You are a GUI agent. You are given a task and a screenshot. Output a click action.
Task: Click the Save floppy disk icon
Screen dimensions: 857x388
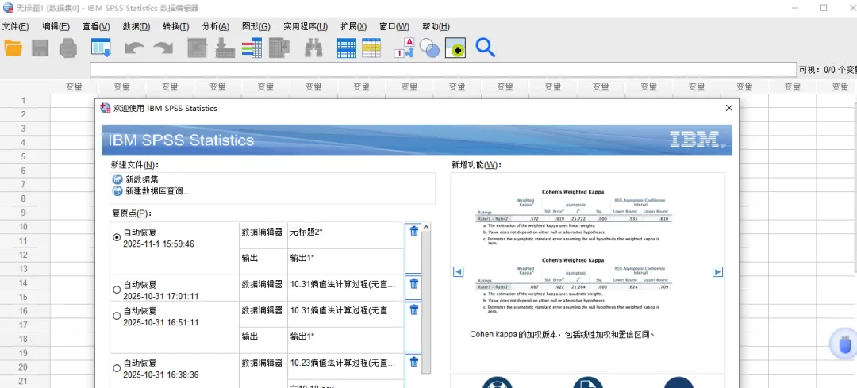[40, 48]
